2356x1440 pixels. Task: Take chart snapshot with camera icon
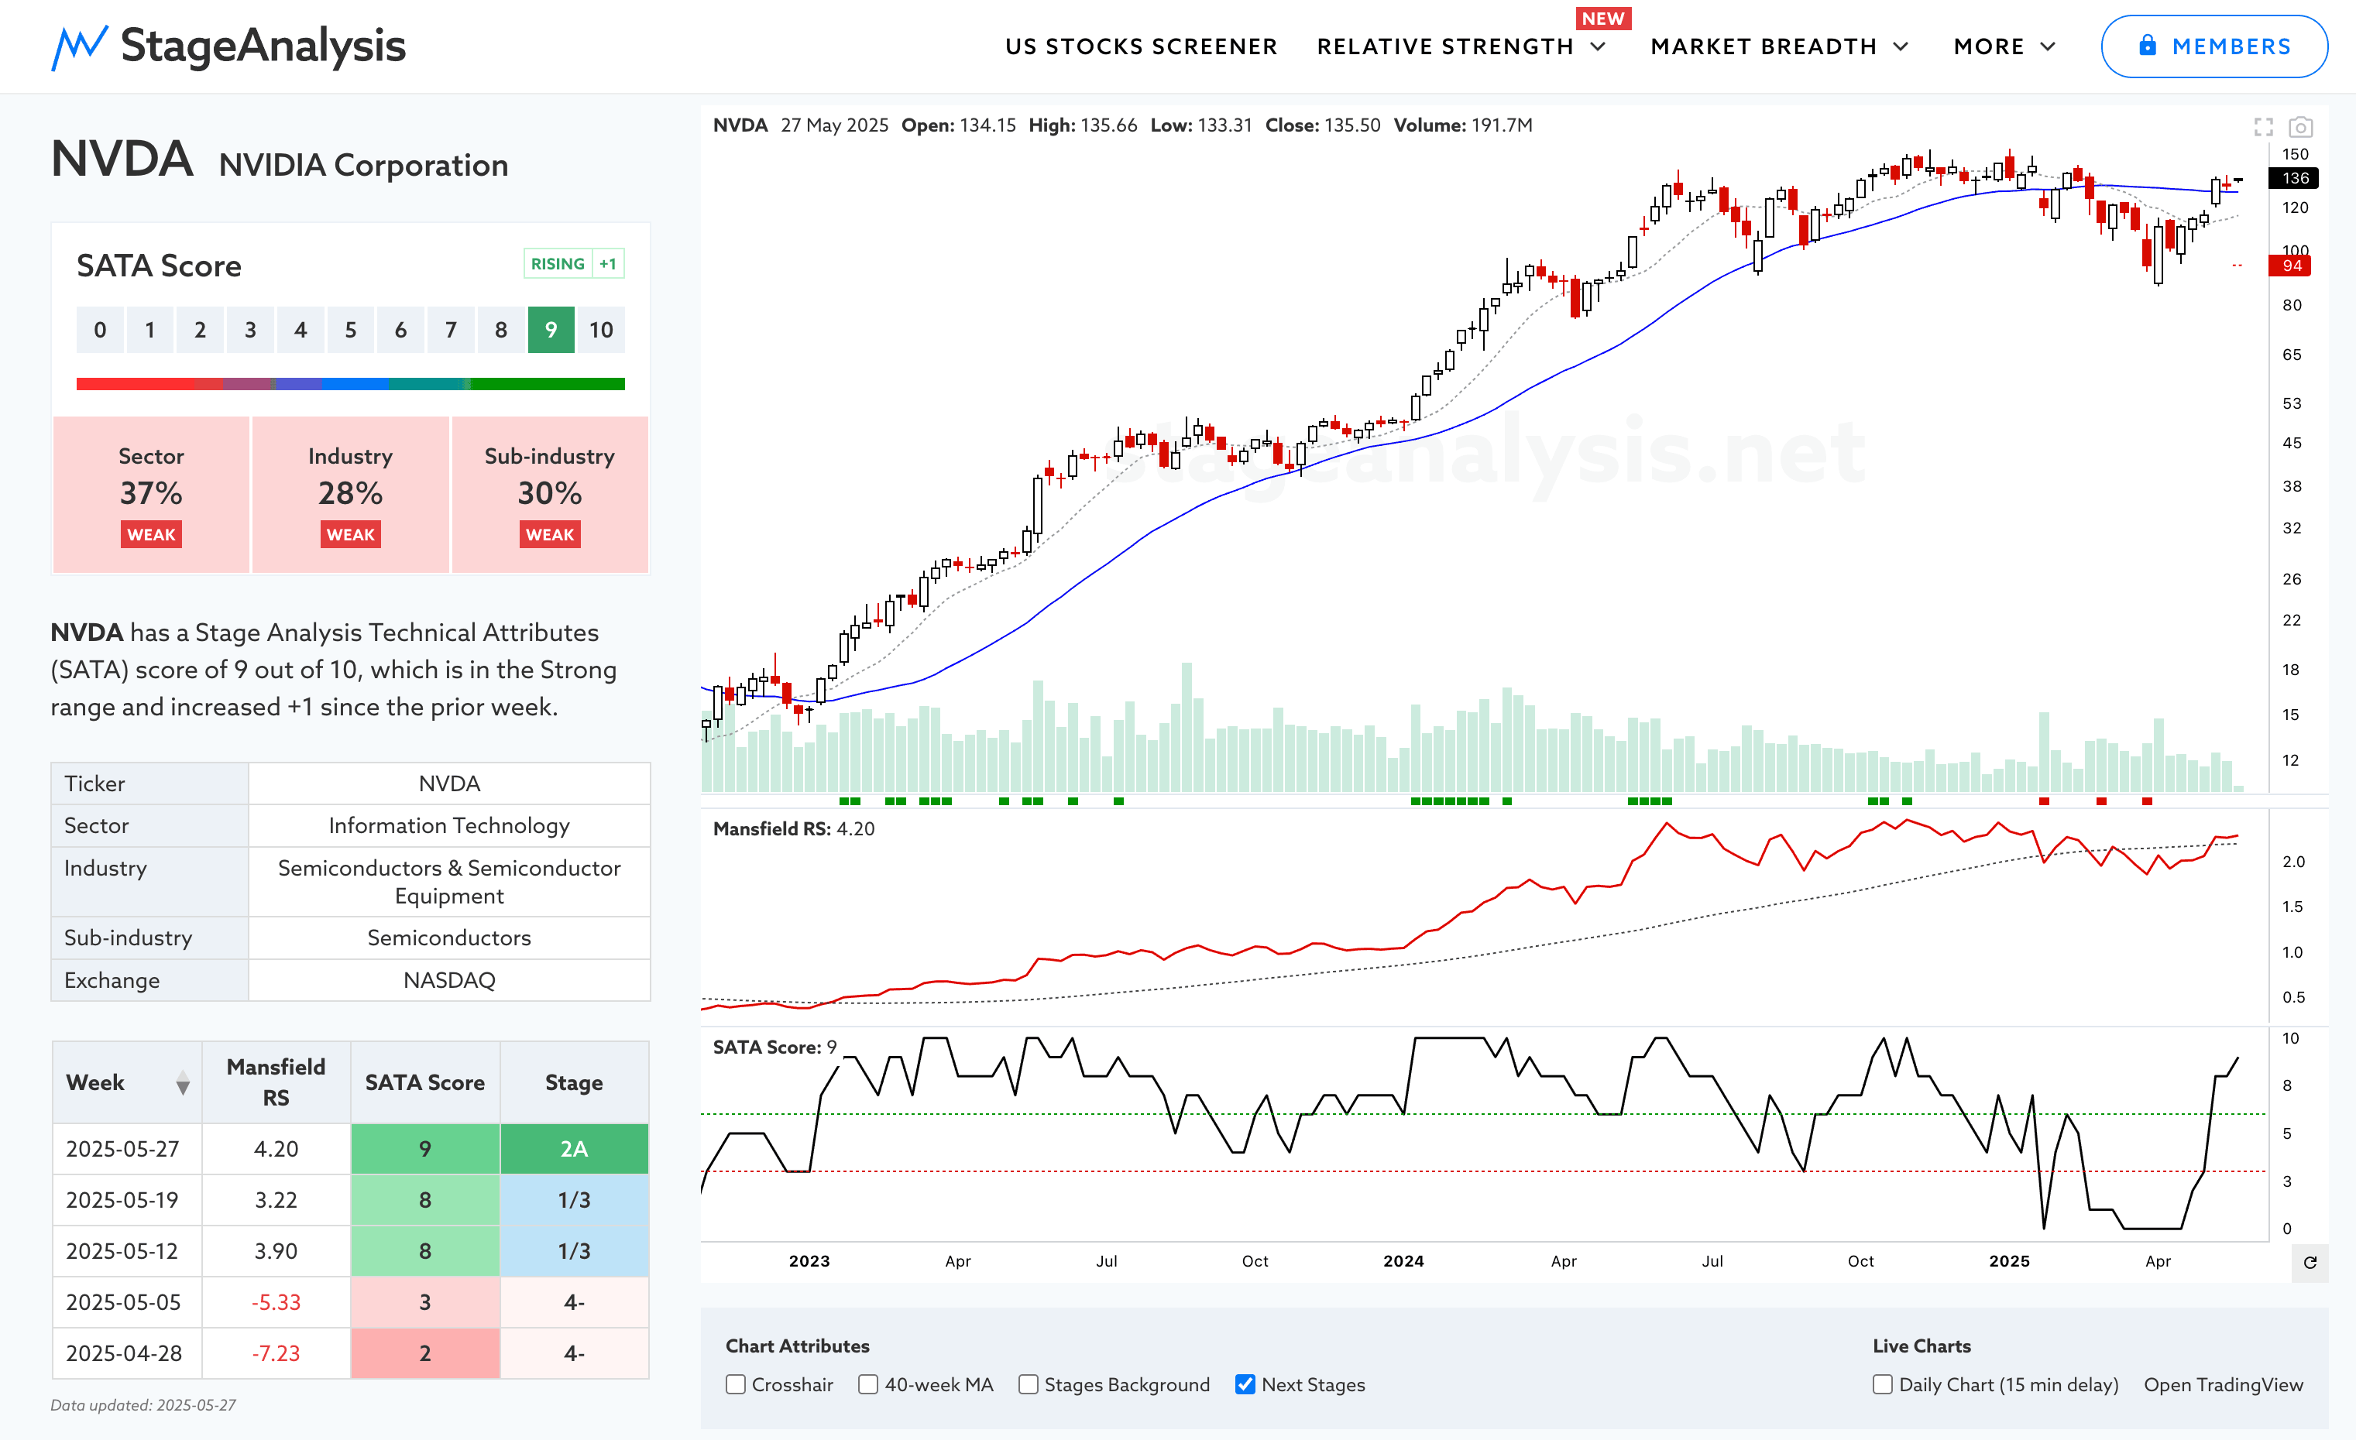2300,126
